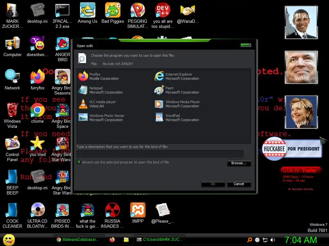Viewport: 329px width, 246px height.
Task: Select Firefox in the program list
Action: click(99, 76)
